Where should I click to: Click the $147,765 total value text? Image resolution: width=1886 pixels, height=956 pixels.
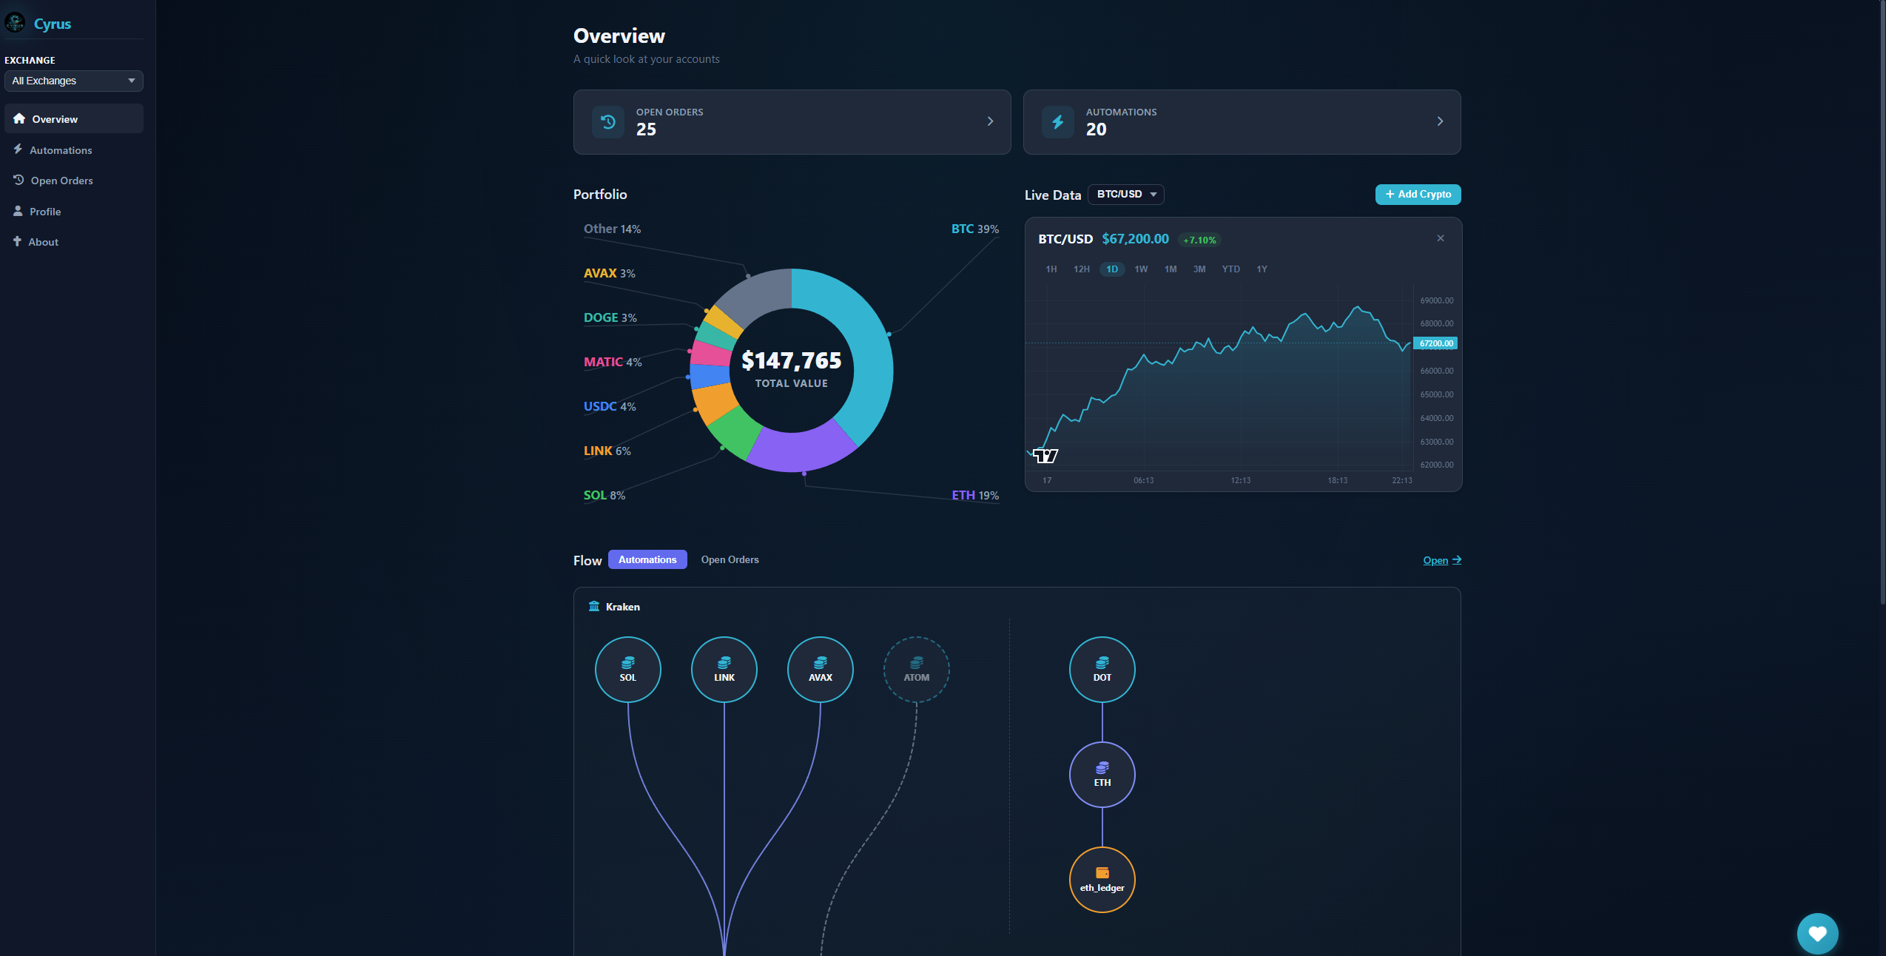tap(792, 360)
